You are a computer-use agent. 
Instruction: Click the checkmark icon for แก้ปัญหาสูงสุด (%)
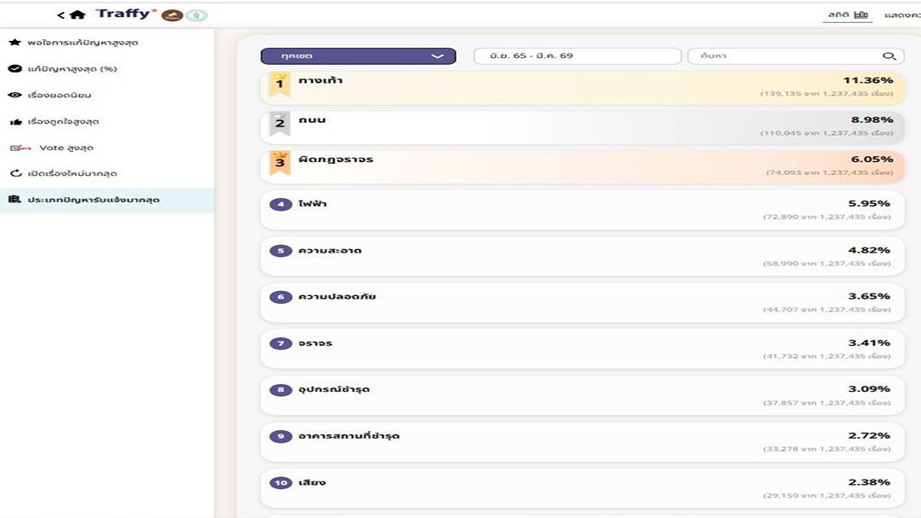pyautogui.click(x=14, y=68)
